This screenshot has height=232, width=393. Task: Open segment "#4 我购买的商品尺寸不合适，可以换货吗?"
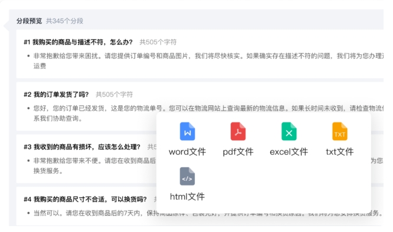pyautogui.click(x=85, y=199)
